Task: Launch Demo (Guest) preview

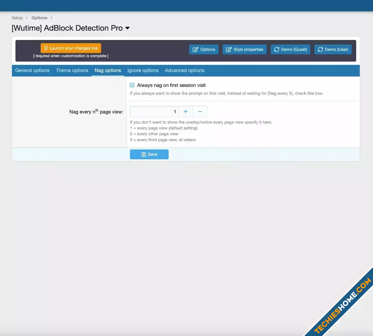Action: 291,49
